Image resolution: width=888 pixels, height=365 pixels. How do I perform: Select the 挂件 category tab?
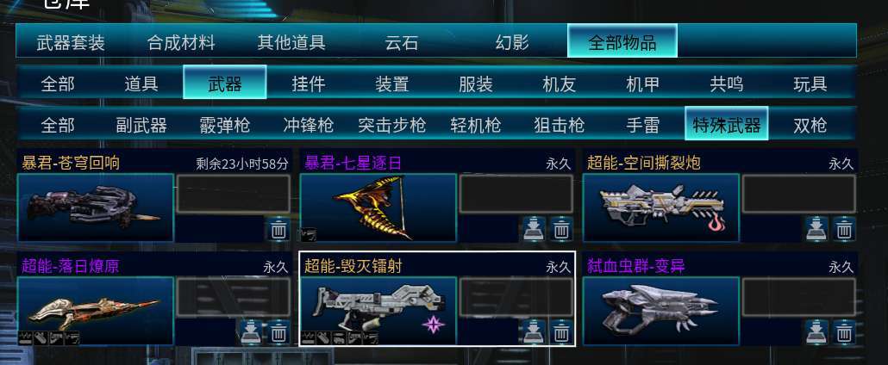pos(309,84)
